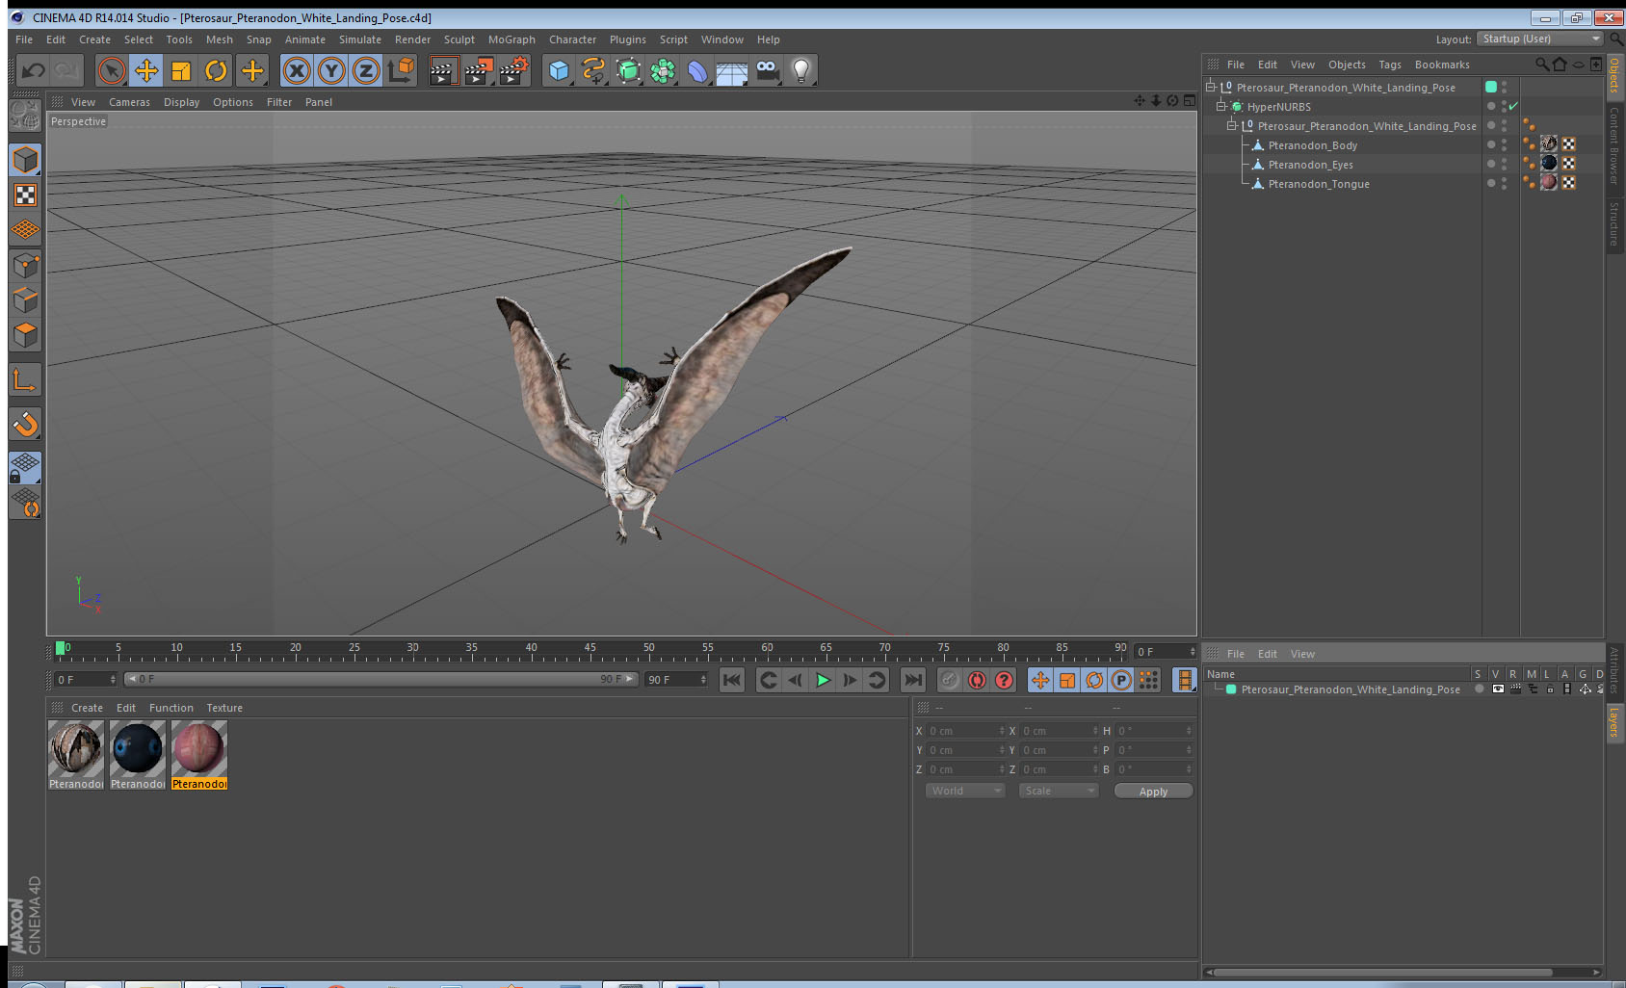Open Object Manager Tags menu

pyautogui.click(x=1390, y=65)
